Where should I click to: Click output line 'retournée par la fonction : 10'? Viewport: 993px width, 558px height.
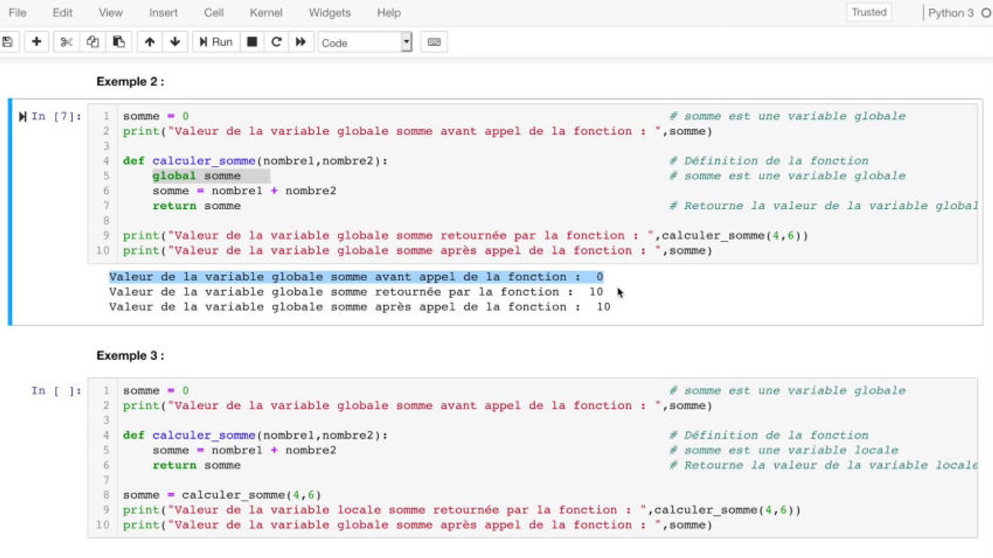click(x=356, y=292)
